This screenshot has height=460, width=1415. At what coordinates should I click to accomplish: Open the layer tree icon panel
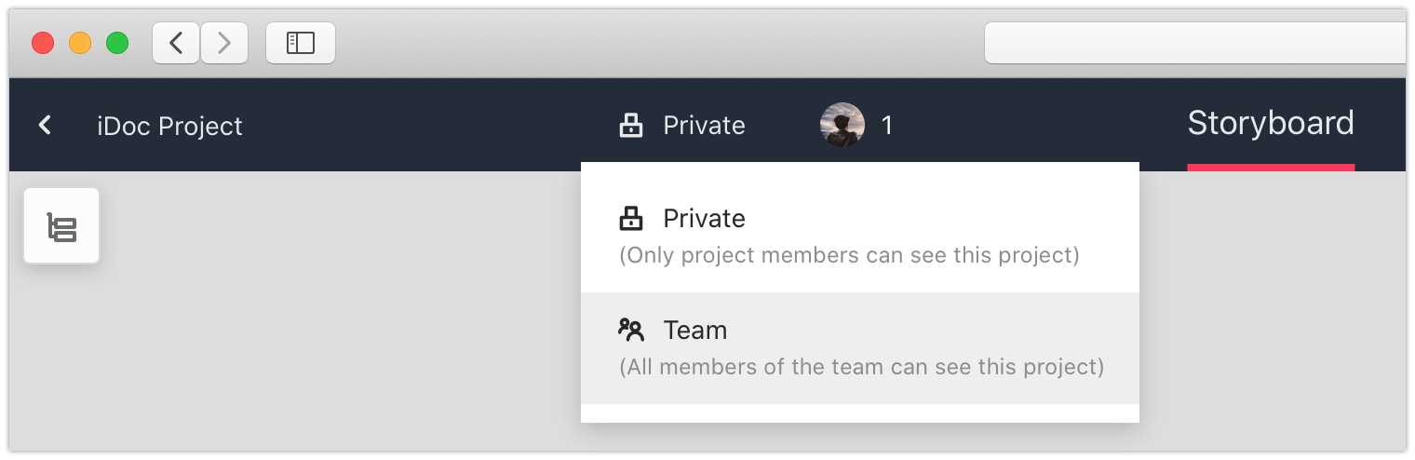(61, 226)
